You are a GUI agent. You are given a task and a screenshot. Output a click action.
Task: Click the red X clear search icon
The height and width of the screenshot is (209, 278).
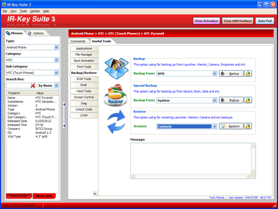pyautogui.click(x=33, y=86)
